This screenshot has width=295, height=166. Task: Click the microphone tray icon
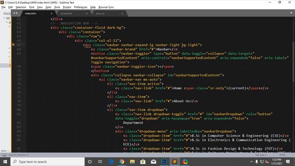point(256,162)
